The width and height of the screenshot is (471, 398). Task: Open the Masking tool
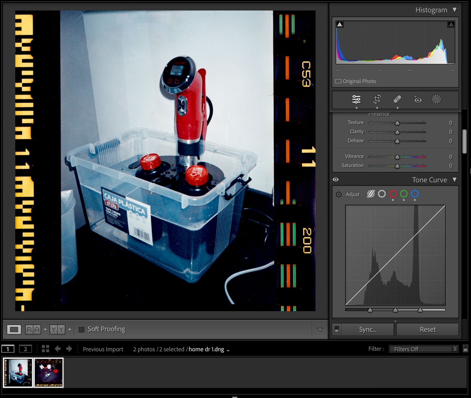[x=436, y=99]
